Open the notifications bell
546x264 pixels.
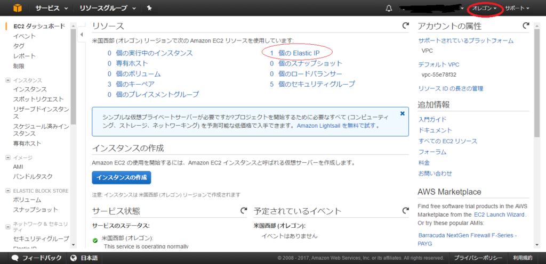click(x=389, y=9)
